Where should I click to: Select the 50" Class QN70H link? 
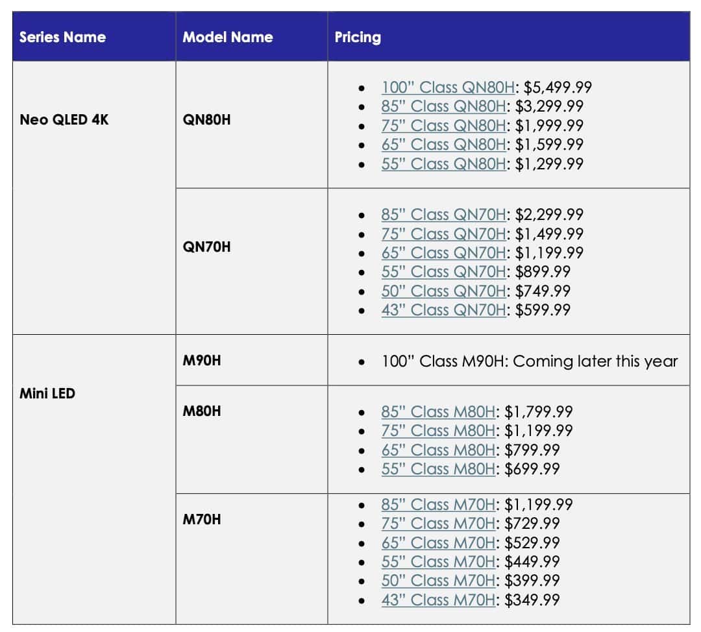pyautogui.click(x=443, y=291)
